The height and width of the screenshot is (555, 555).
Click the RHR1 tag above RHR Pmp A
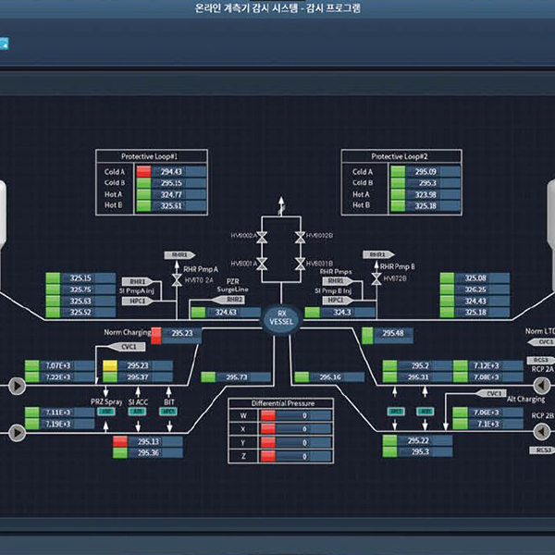click(x=177, y=254)
